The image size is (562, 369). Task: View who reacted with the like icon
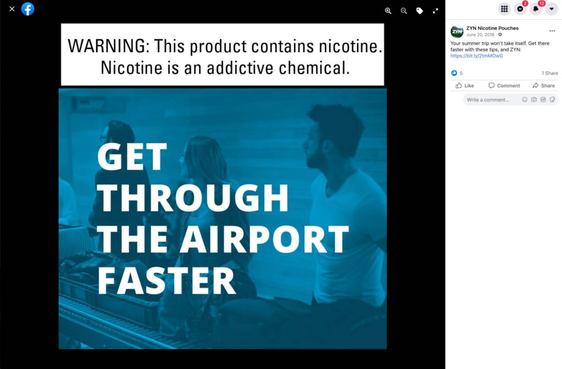454,73
